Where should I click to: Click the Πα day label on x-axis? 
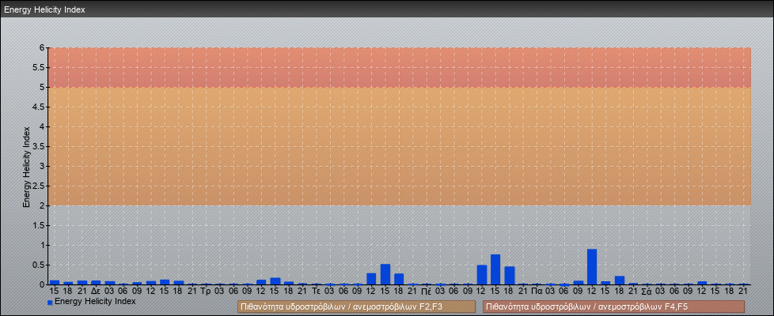(x=537, y=291)
